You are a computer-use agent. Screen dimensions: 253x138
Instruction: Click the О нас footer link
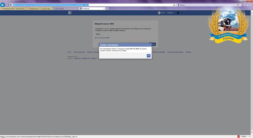tap(69, 52)
